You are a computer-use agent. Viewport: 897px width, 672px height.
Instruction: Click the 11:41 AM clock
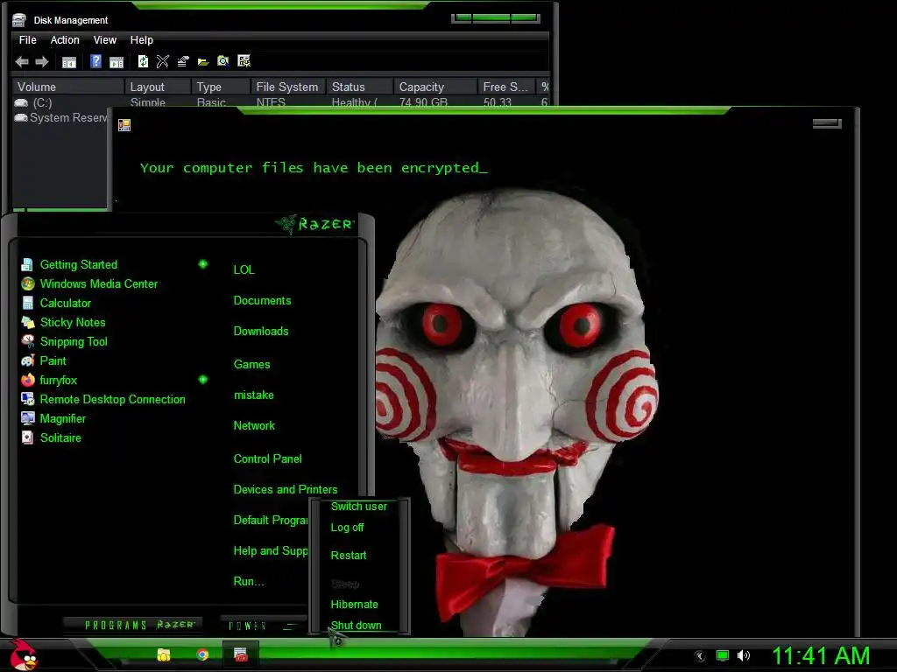pyautogui.click(x=821, y=655)
